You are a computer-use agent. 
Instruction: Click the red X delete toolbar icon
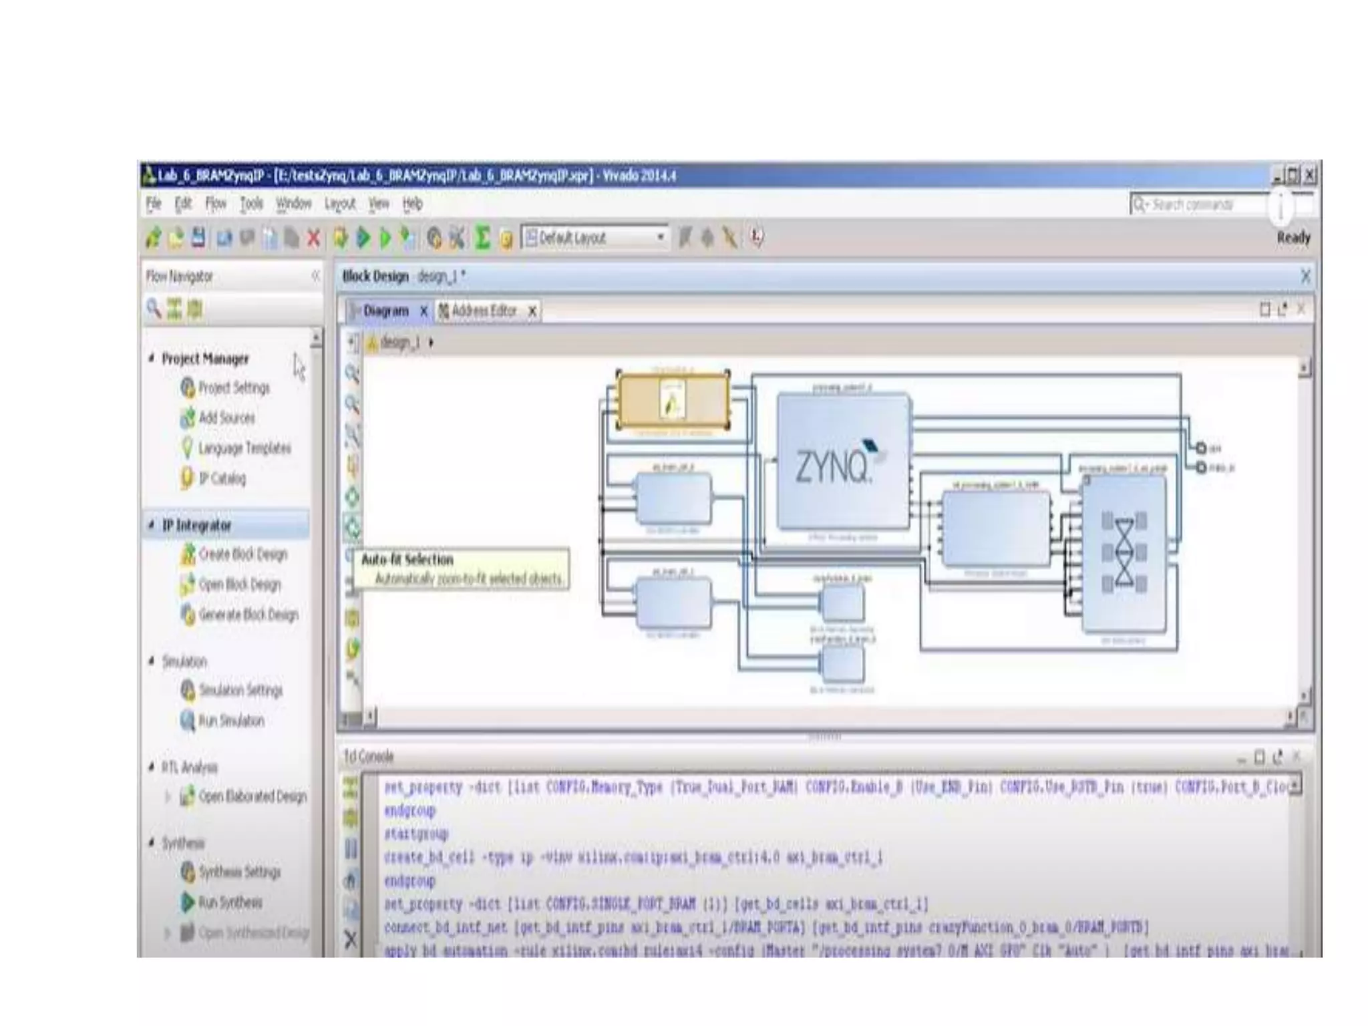point(313,238)
